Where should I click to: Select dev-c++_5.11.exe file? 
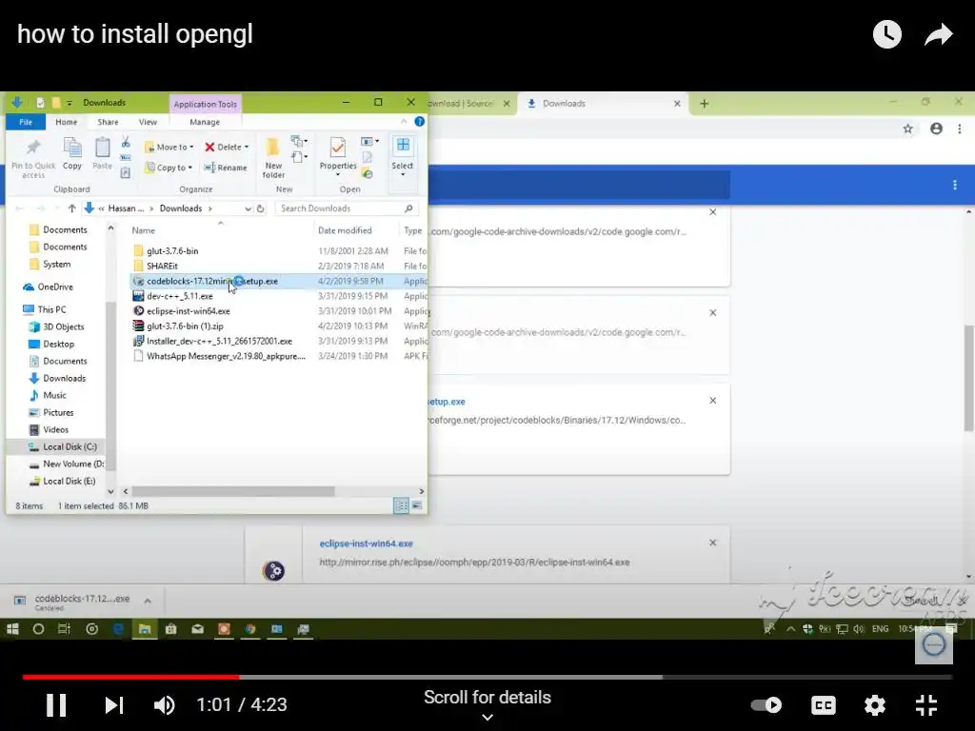point(180,296)
